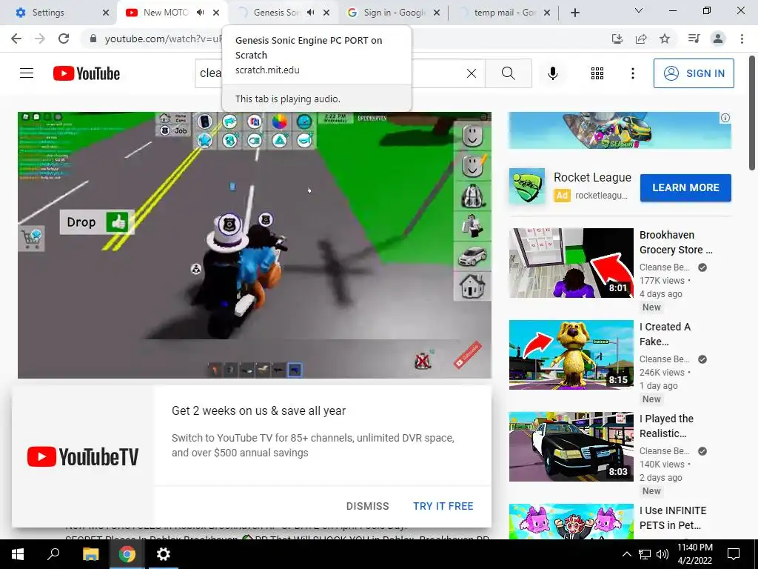Click the browser forward arrow
The image size is (758, 569).
pyautogui.click(x=40, y=39)
